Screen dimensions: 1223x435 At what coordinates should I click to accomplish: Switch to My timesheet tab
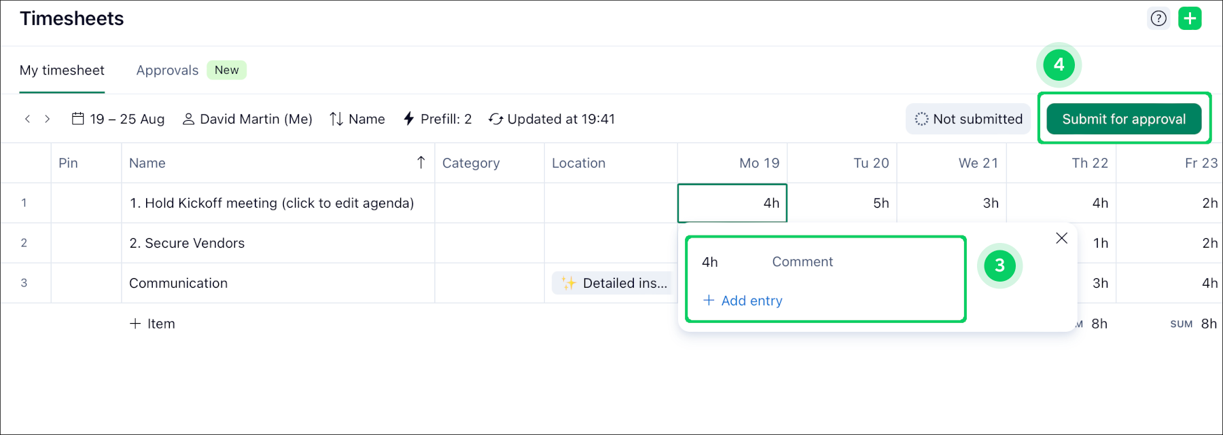point(62,71)
